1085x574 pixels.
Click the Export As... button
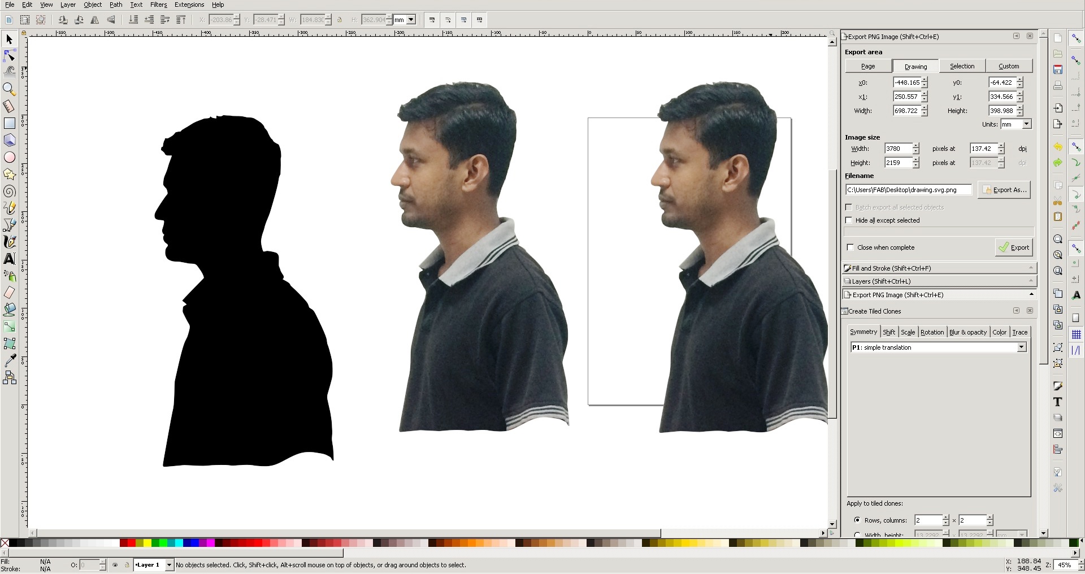tap(1004, 190)
